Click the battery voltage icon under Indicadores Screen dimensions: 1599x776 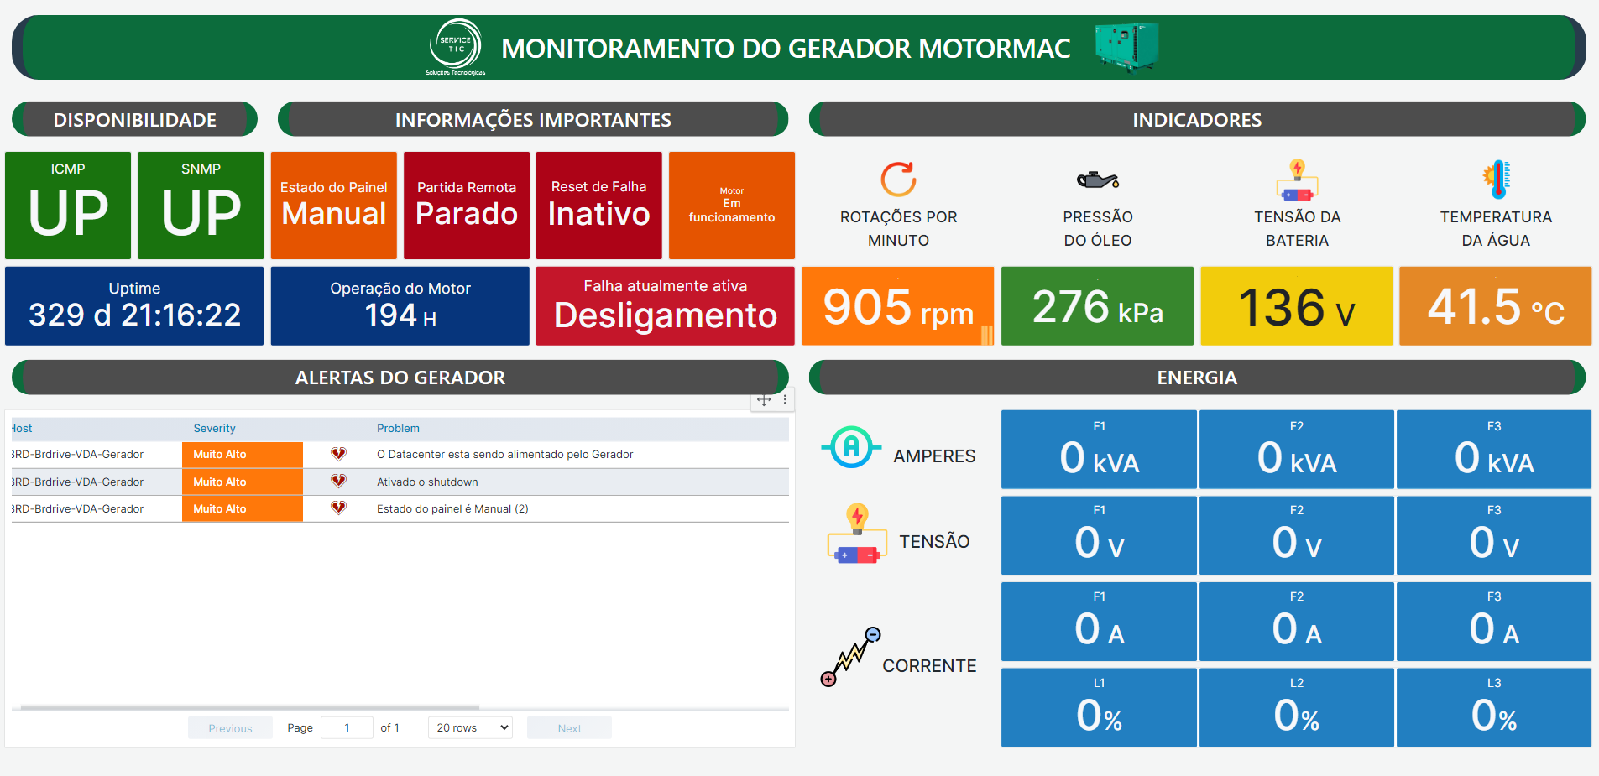coord(1297,180)
